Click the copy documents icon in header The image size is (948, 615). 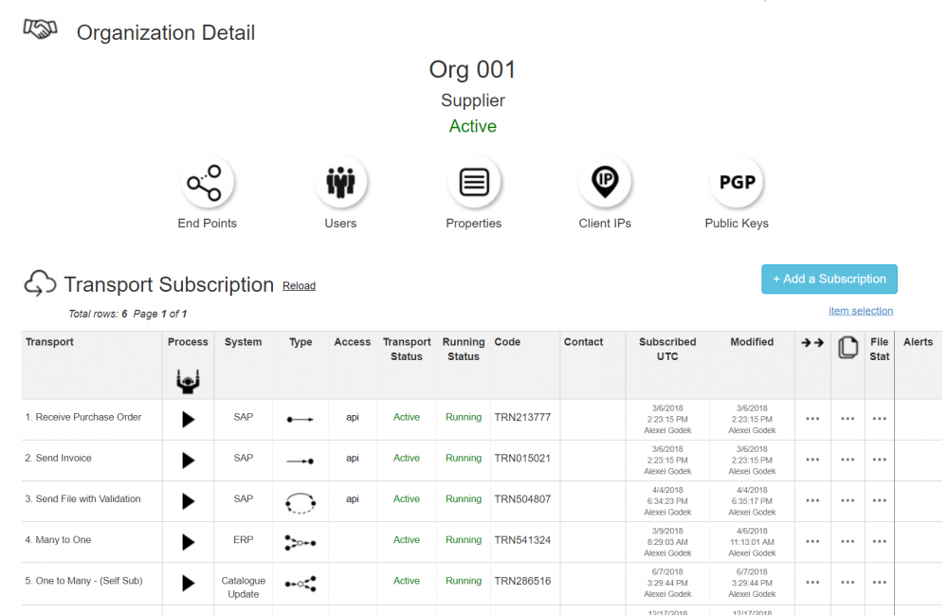[x=848, y=348]
